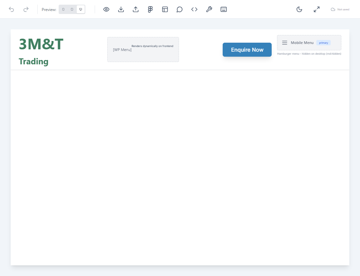
Task: Open the wrench tools icon
Action: [x=209, y=9]
